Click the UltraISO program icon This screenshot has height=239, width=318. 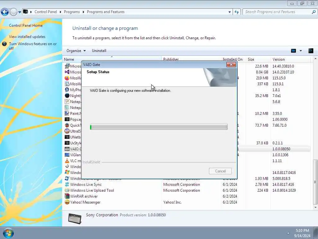click(x=67, y=131)
